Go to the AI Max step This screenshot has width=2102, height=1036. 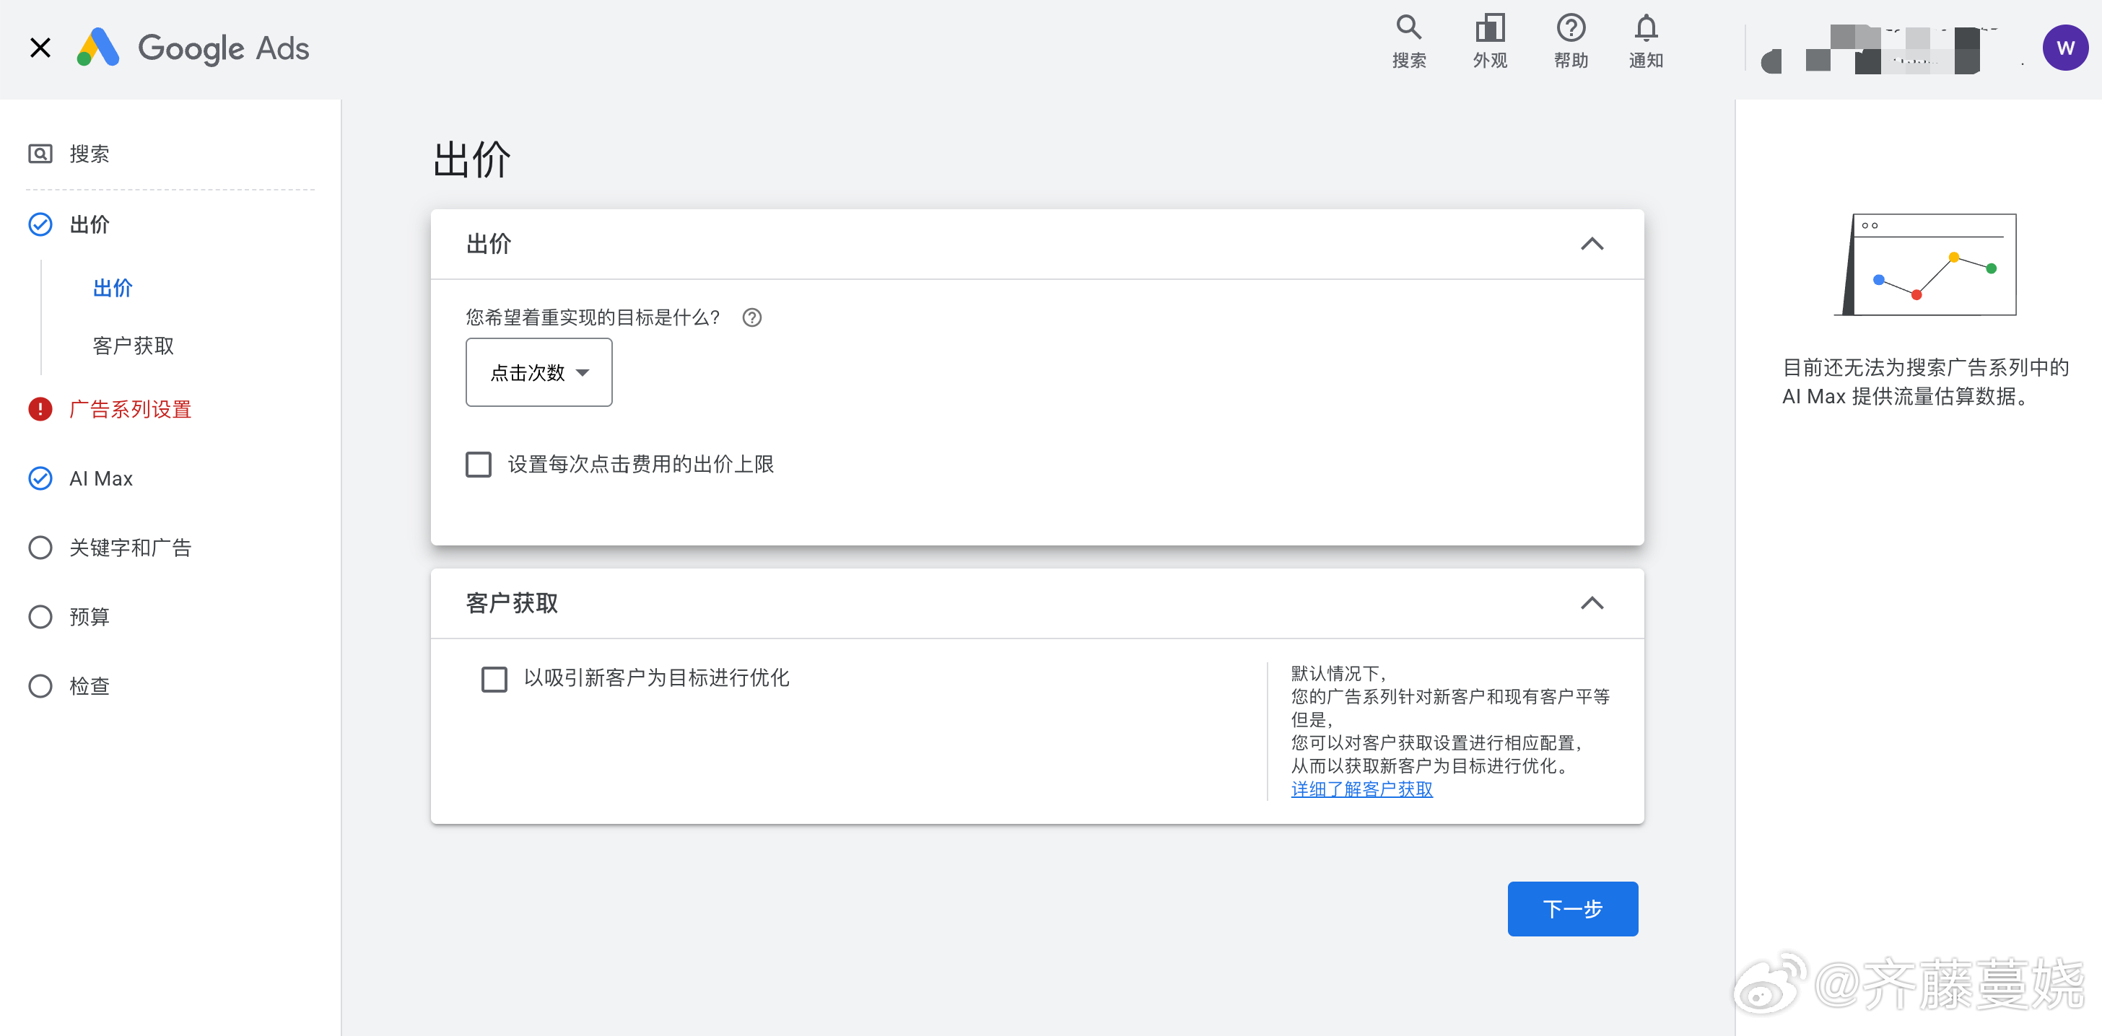click(x=100, y=478)
